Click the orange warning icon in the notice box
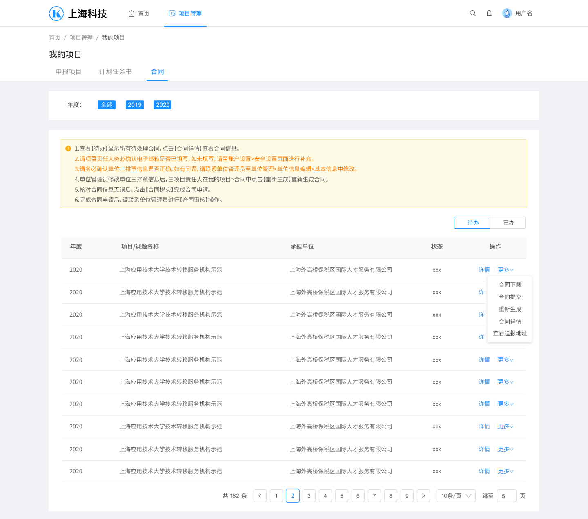 pos(68,149)
